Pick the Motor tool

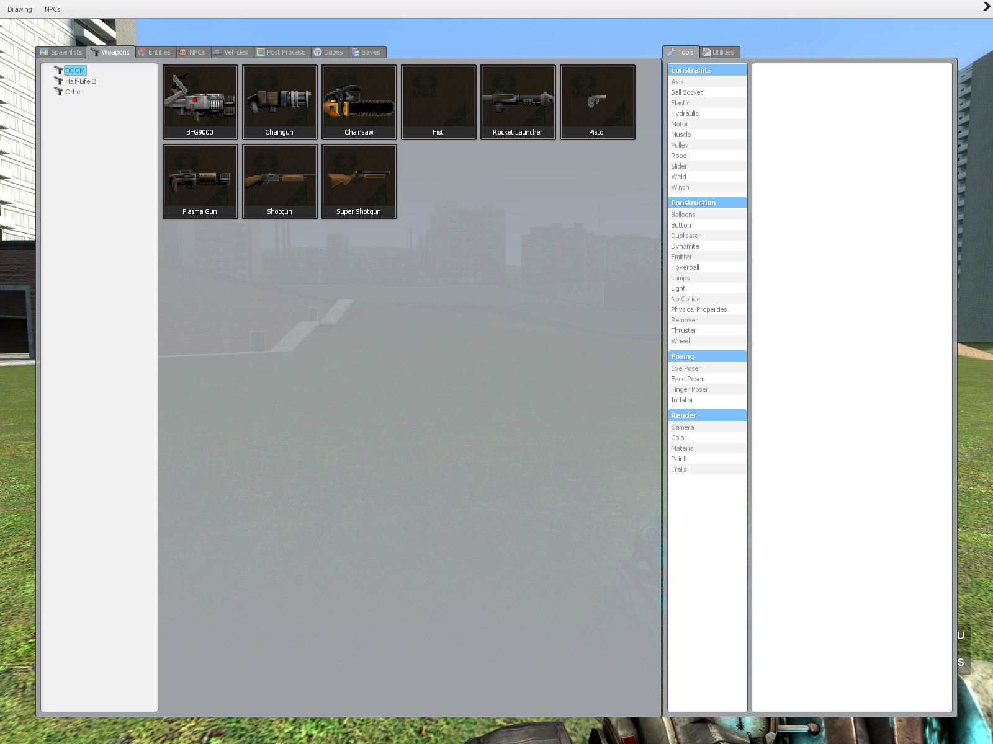point(708,124)
